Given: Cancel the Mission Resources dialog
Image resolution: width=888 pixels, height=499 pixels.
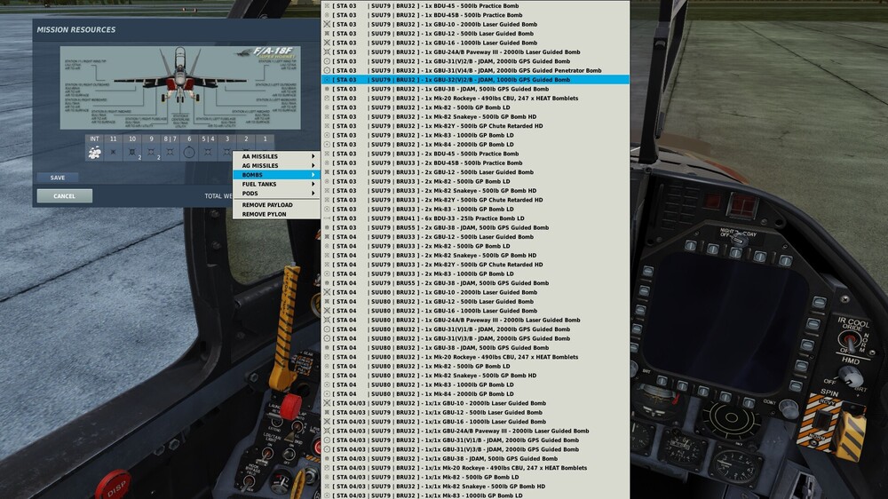Looking at the screenshot, I should 65,196.
